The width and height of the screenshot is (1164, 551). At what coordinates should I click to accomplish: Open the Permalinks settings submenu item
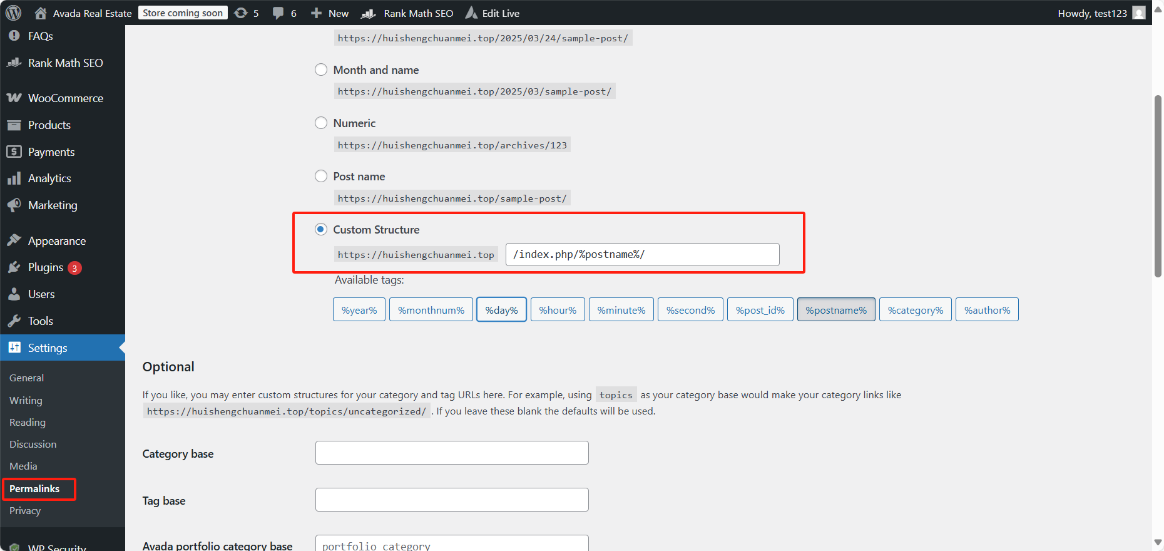click(34, 489)
